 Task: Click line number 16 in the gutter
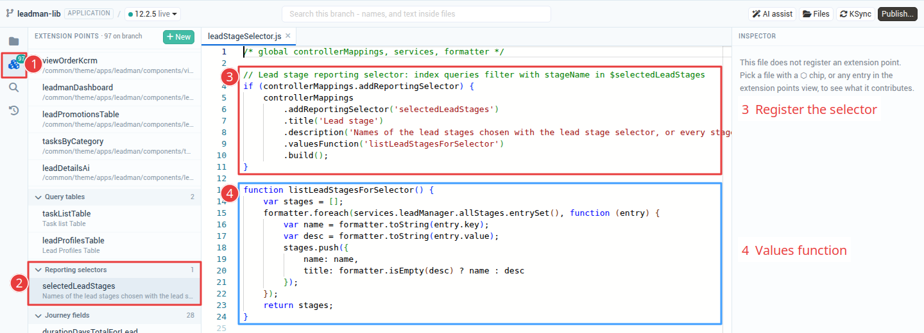(x=221, y=225)
